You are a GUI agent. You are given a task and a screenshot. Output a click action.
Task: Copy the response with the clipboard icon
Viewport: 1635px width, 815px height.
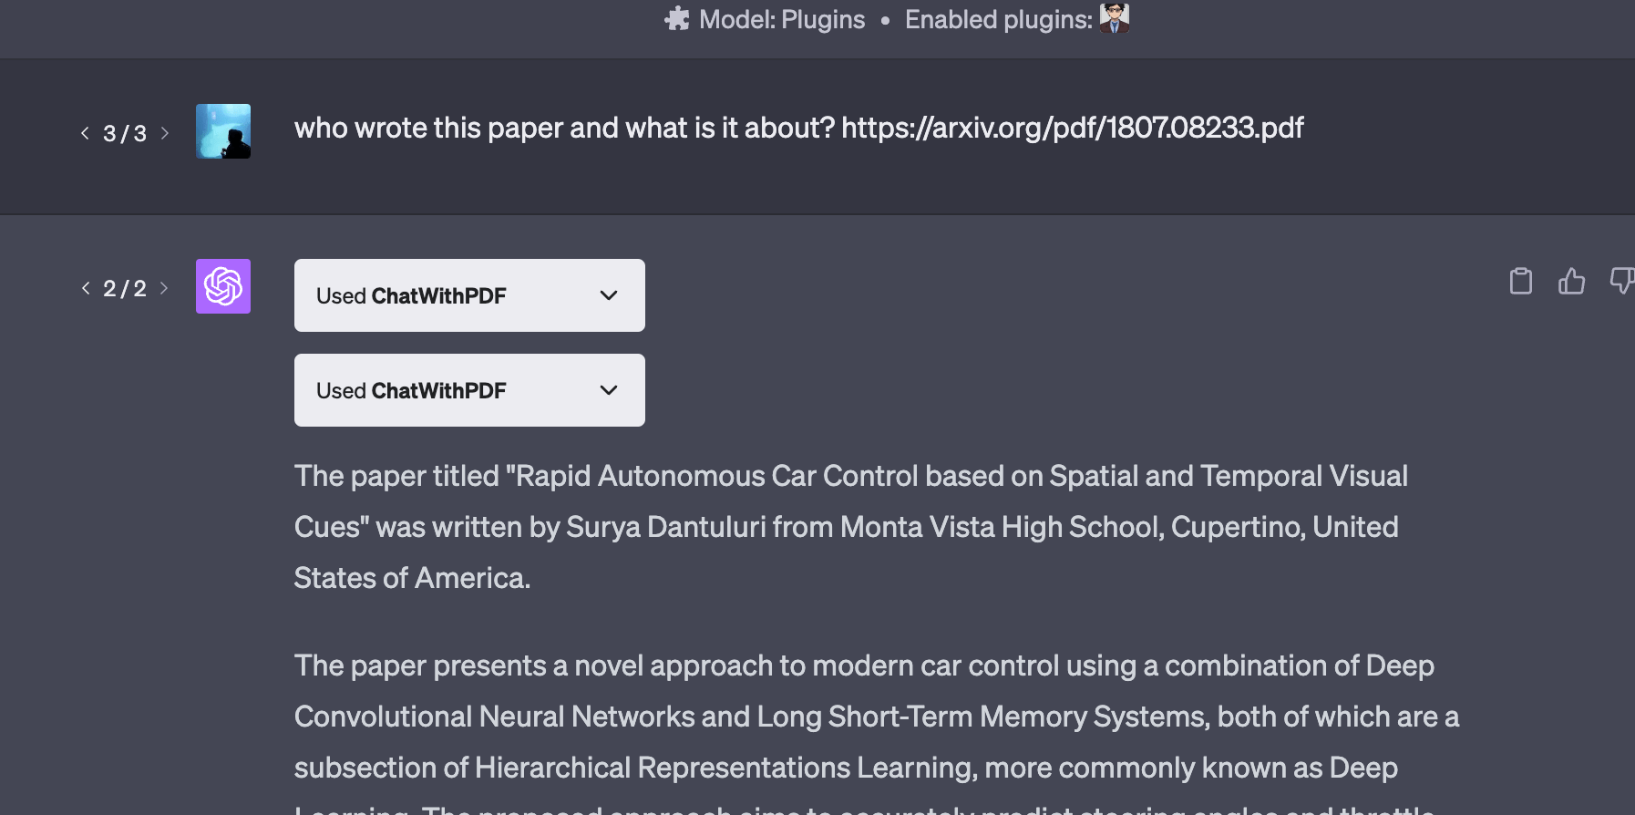(x=1520, y=281)
